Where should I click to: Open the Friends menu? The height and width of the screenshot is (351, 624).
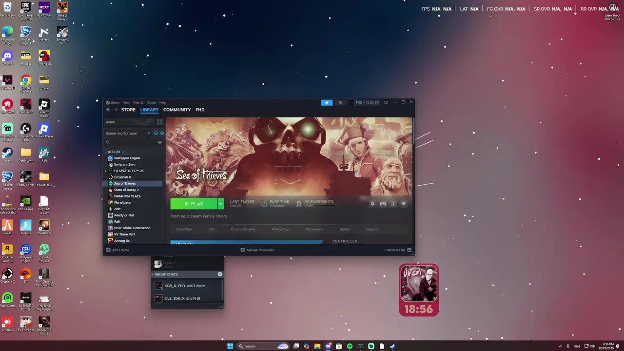click(138, 102)
